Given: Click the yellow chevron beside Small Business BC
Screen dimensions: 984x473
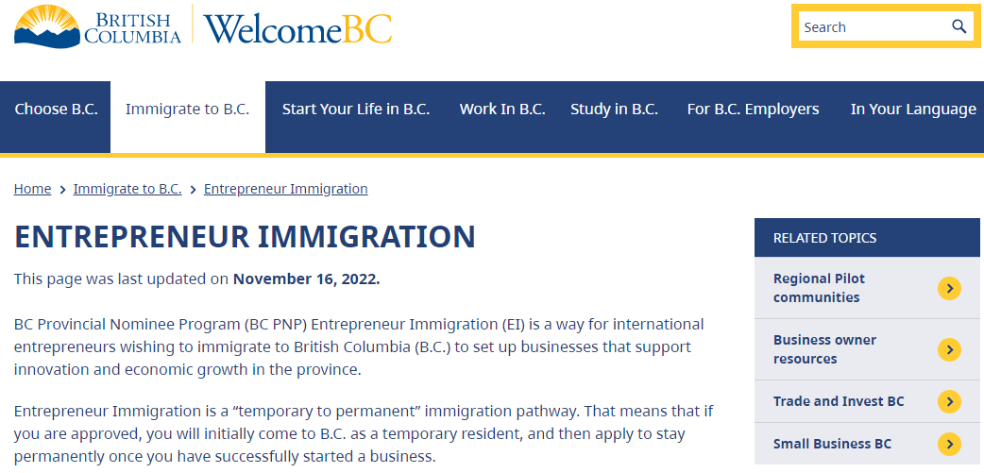Looking at the screenshot, I should (949, 444).
